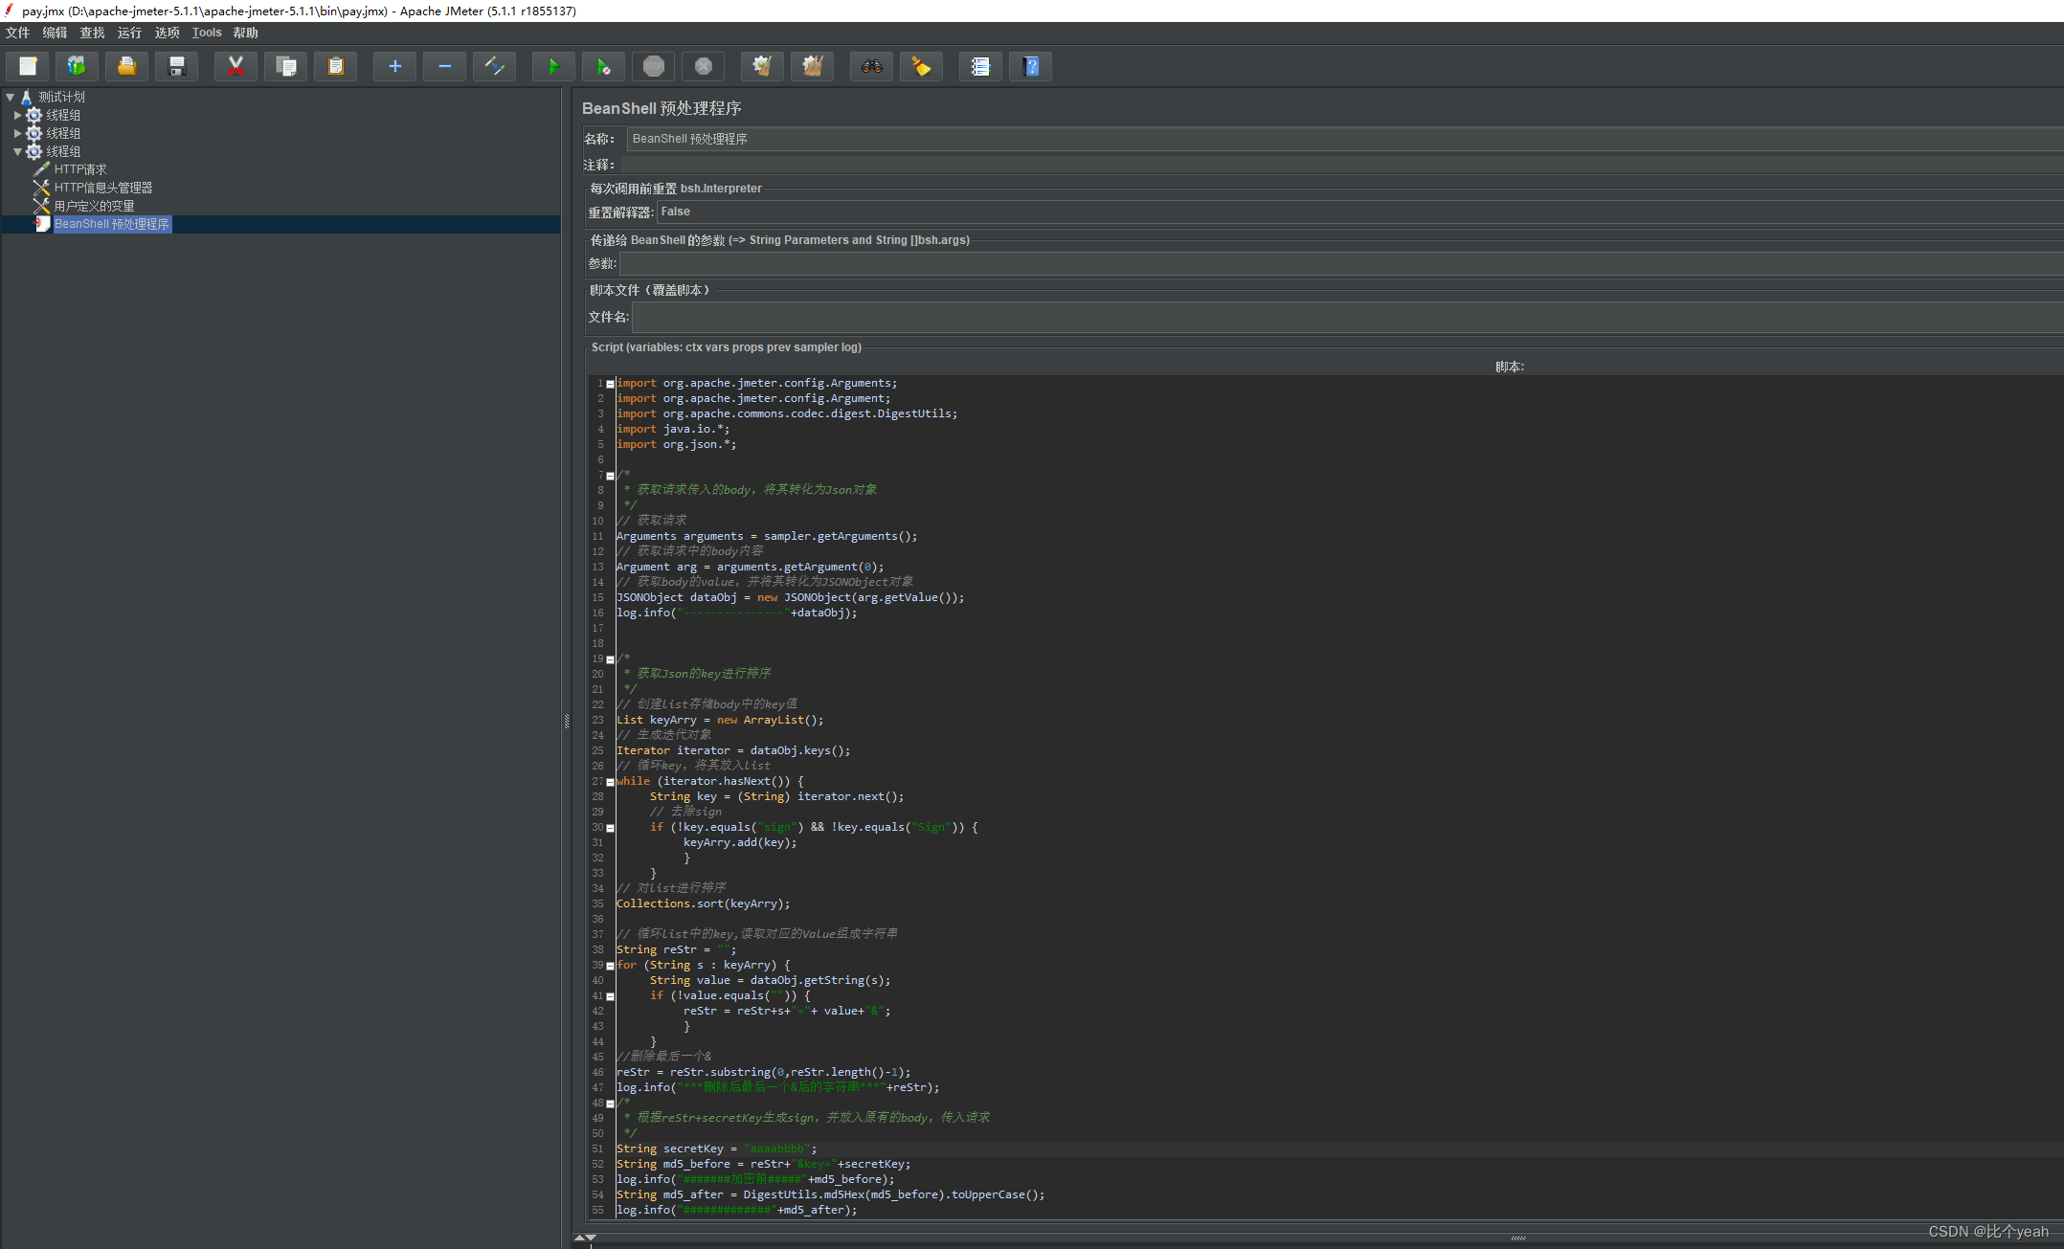Fold the comment block at line 7
Screen dimensions: 2064x1249
(610, 476)
